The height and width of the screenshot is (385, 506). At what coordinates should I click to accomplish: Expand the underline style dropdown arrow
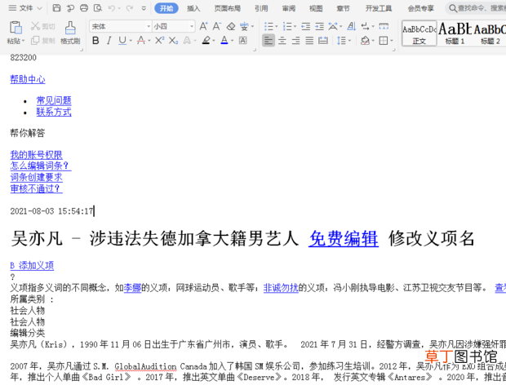[131, 41]
